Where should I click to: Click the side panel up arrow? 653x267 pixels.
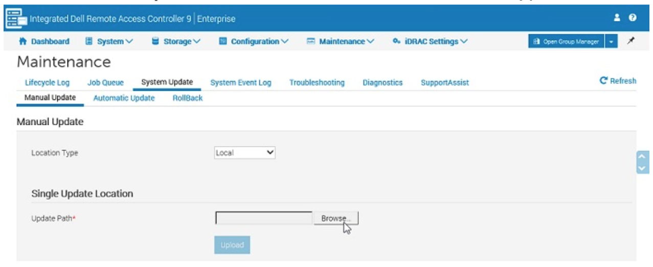pyautogui.click(x=643, y=157)
